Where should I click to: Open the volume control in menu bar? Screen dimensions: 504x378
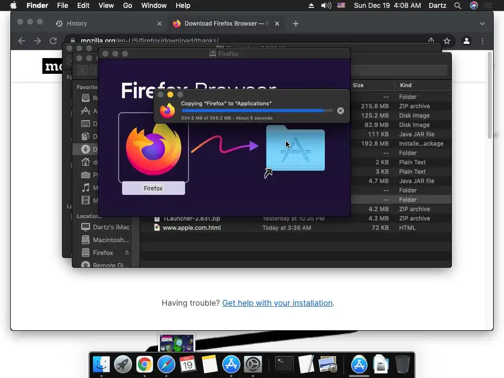click(x=326, y=5)
